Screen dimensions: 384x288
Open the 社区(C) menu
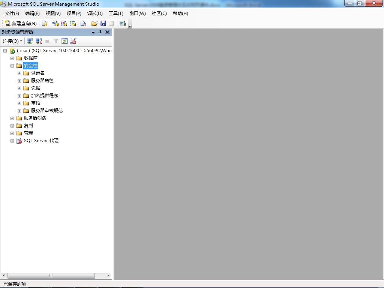point(159,13)
